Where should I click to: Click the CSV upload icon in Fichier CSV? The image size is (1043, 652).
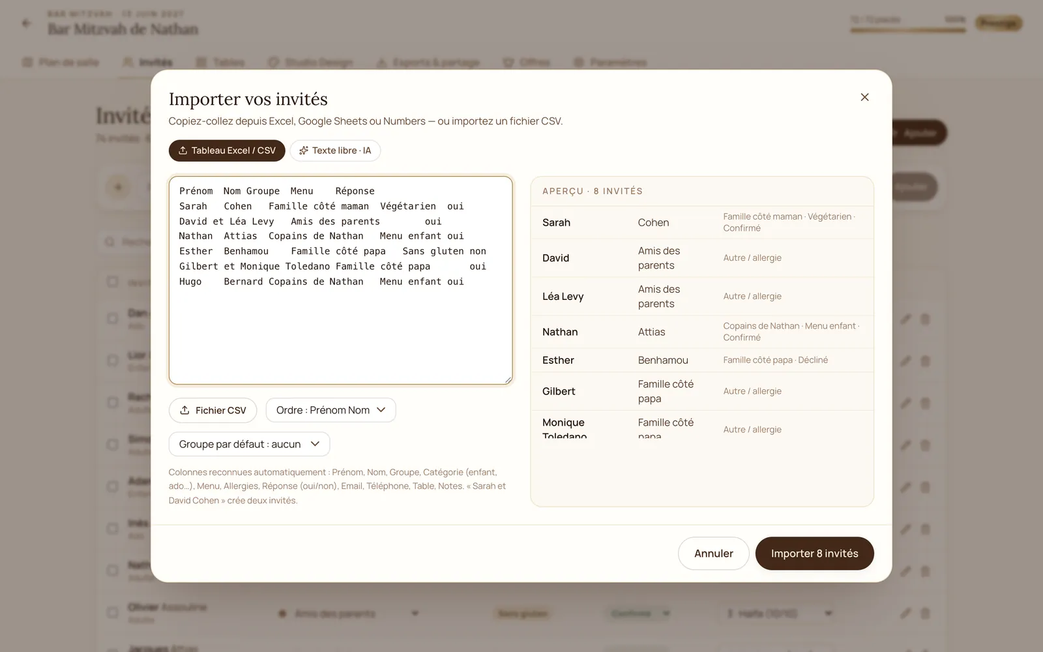click(184, 410)
